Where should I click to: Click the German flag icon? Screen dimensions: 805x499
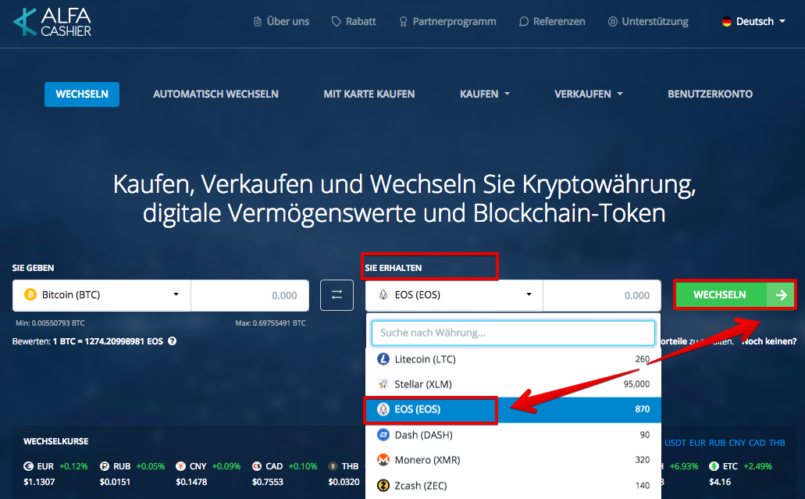click(x=726, y=22)
